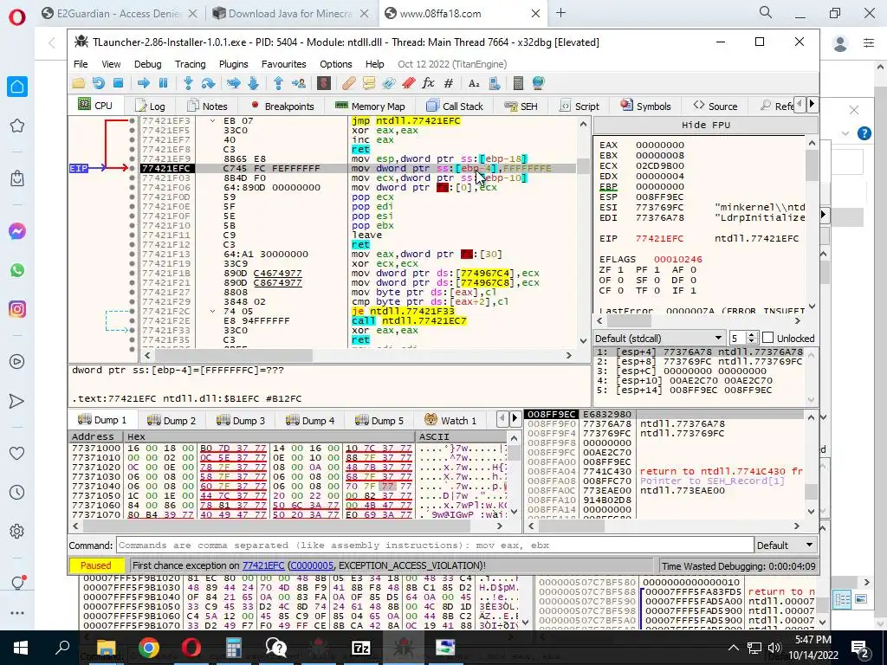Open the Labels paperclip-tags icon
887x665 pixels.
[x=389, y=84]
